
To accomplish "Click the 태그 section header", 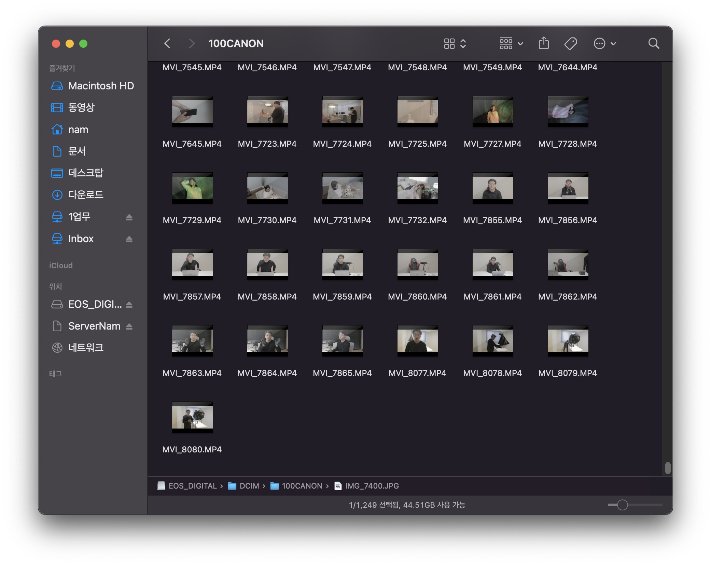I will point(55,374).
